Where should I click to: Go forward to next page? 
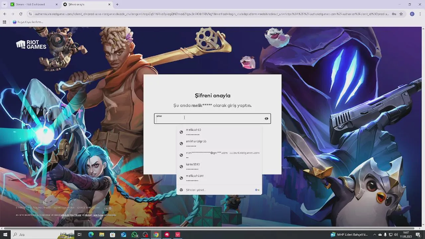coord(13,14)
